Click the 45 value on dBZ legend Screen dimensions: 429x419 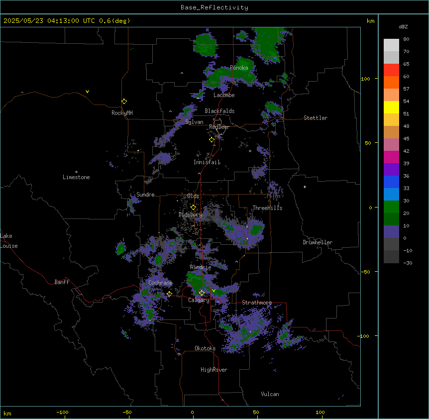point(406,139)
